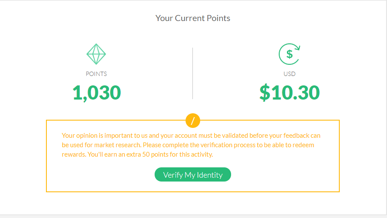
Task: Click the curved arrow tip on the dollar icon
Action: 297,48
